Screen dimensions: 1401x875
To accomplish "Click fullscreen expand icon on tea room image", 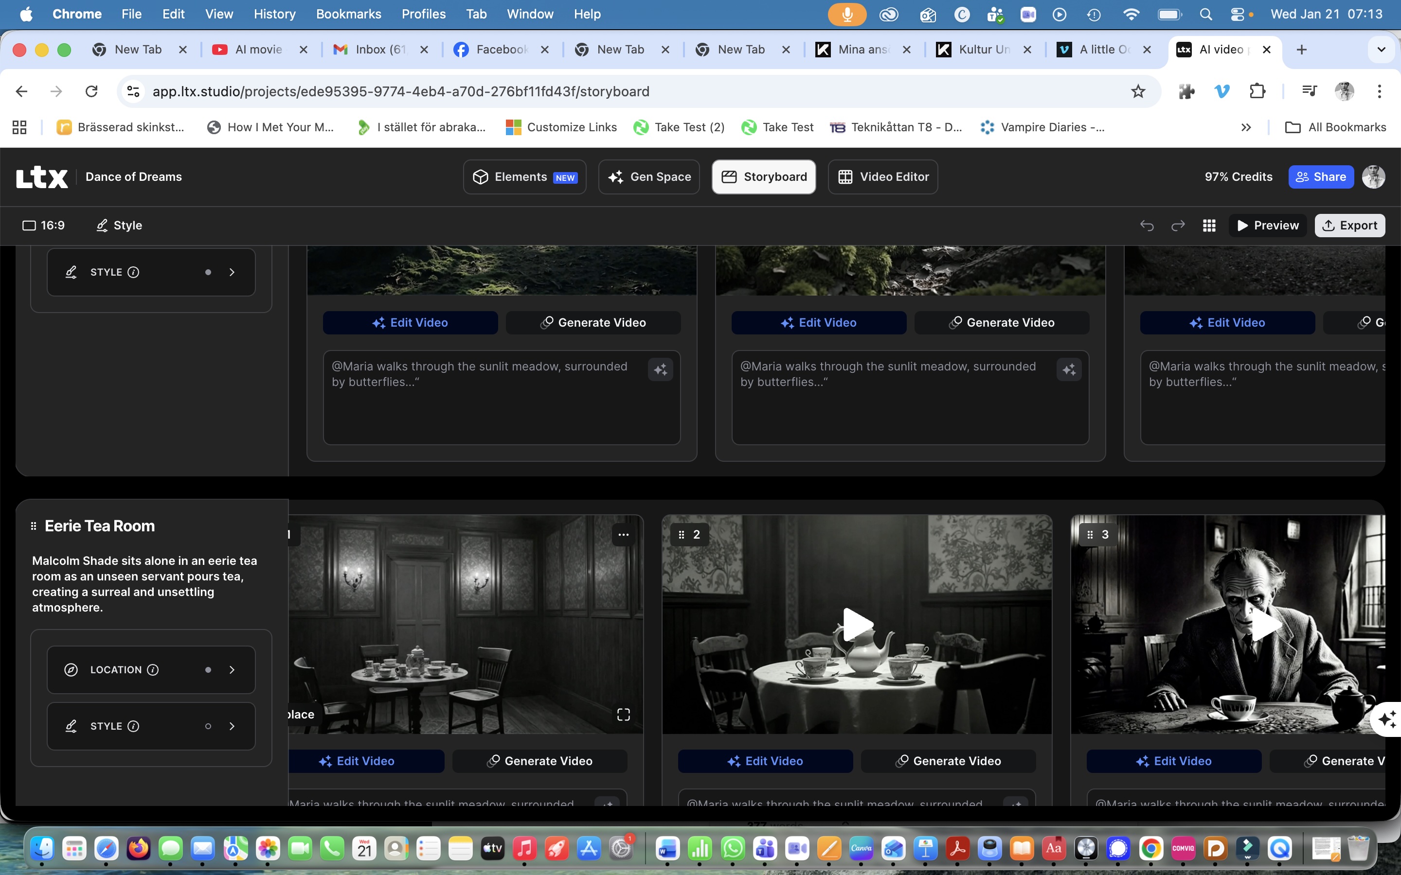I will coord(624,715).
